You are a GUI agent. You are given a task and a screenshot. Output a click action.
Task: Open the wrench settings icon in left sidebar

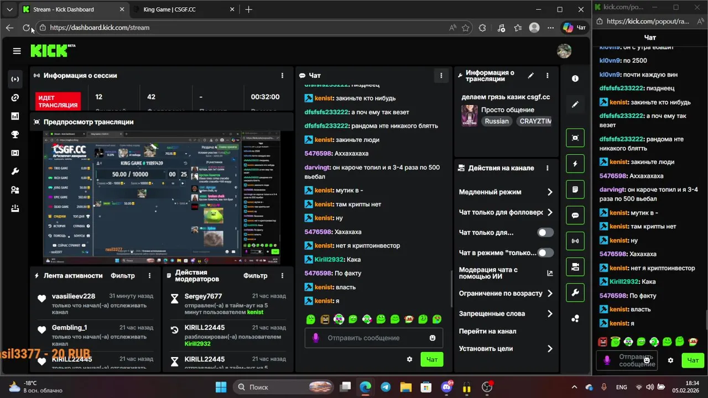tap(15, 171)
